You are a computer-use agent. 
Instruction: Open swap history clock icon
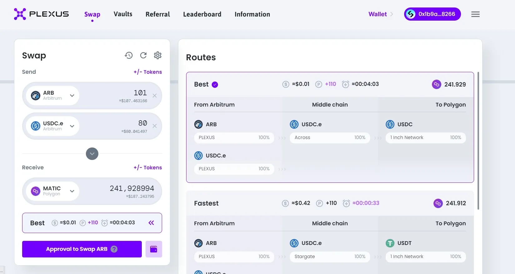pyautogui.click(x=129, y=55)
